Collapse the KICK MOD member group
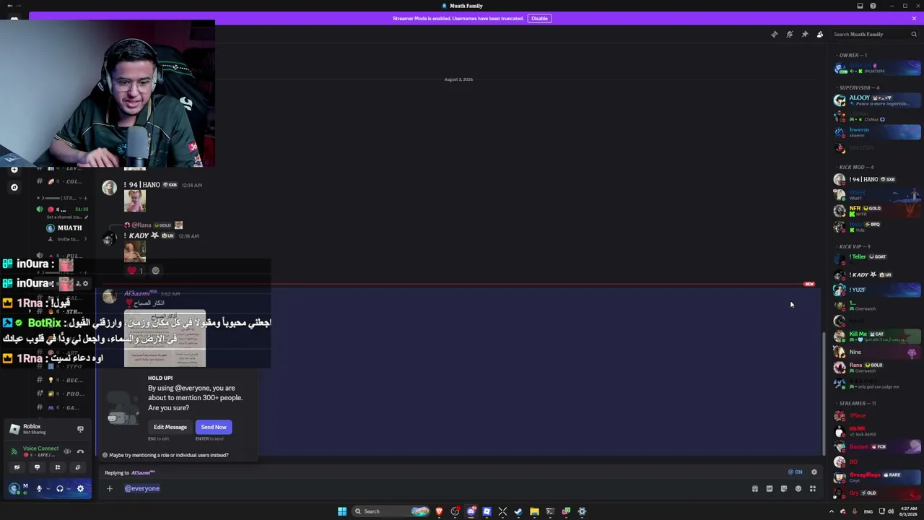The width and height of the screenshot is (924, 520). point(856,167)
